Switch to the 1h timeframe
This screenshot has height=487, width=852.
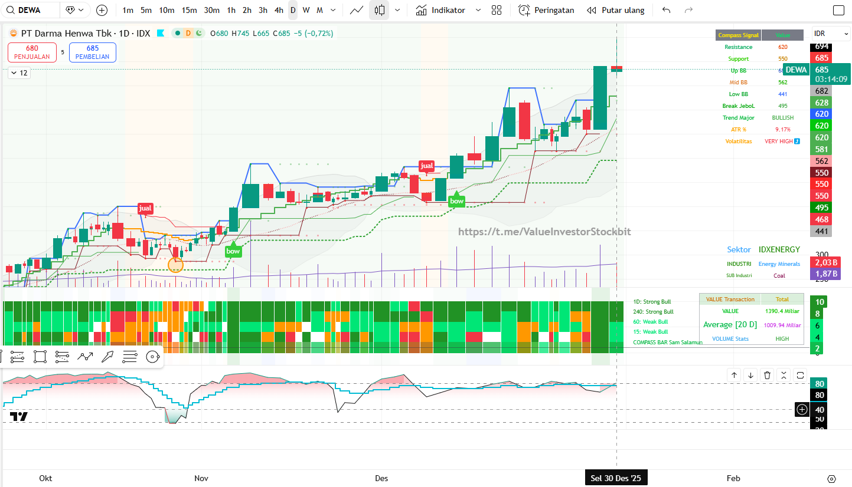coord(231,10)
